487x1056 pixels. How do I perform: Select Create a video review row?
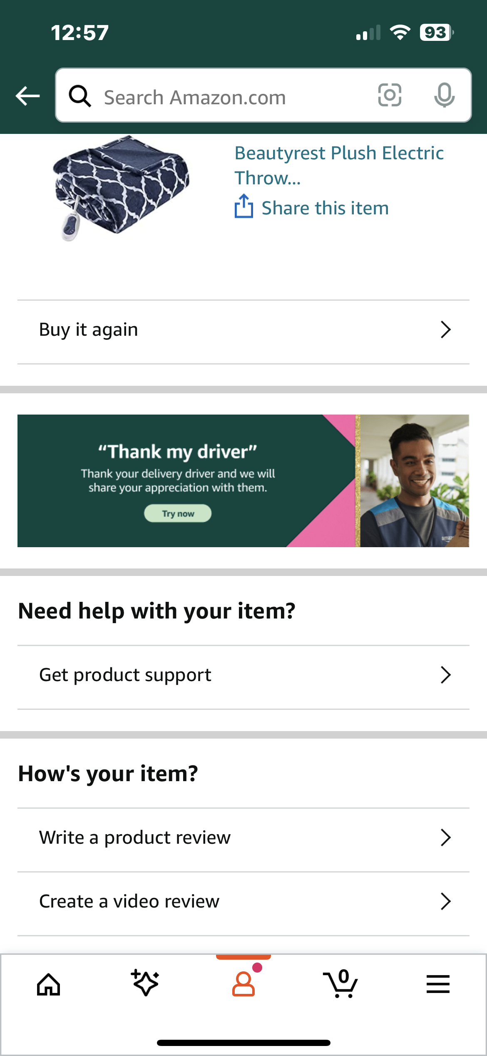click(x=243, y=902)
